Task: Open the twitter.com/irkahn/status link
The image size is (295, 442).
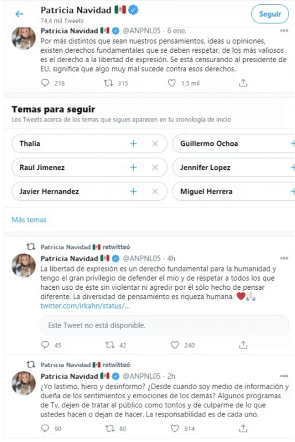Action: click(x=85, y=306)
